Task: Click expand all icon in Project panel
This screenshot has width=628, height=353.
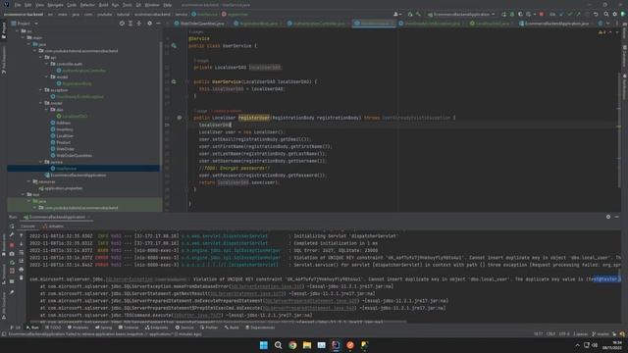Action: (131, 24)
